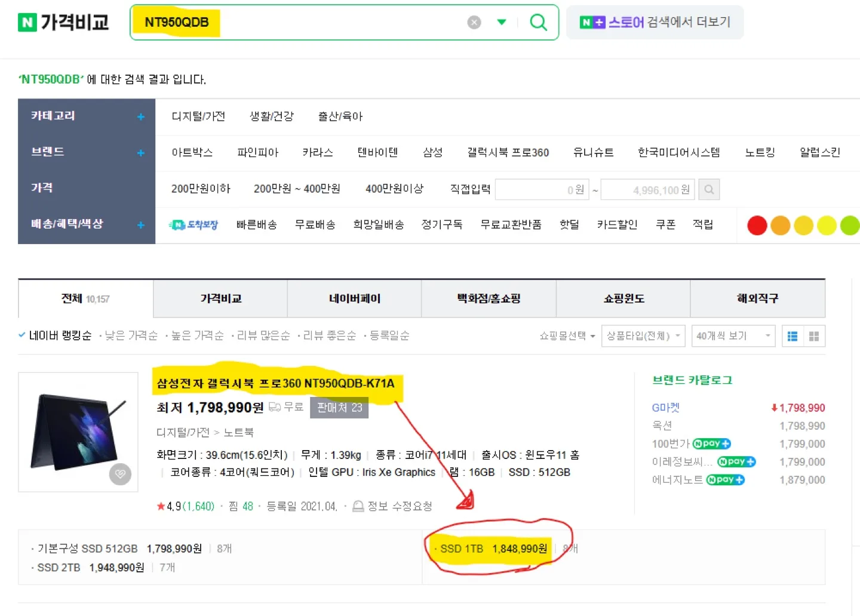Sort by 낮은 가격순
The width and height of the screenshot is (860, 616).
(131, 336)
